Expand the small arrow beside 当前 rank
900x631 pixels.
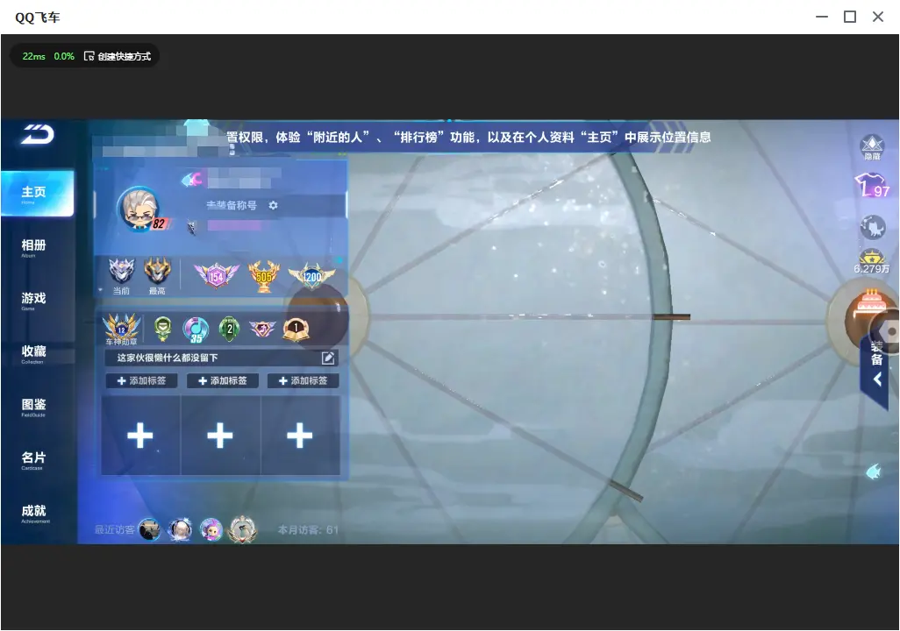tap(101, 290)
